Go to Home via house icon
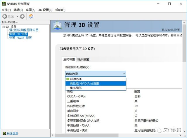 (31, 16)
